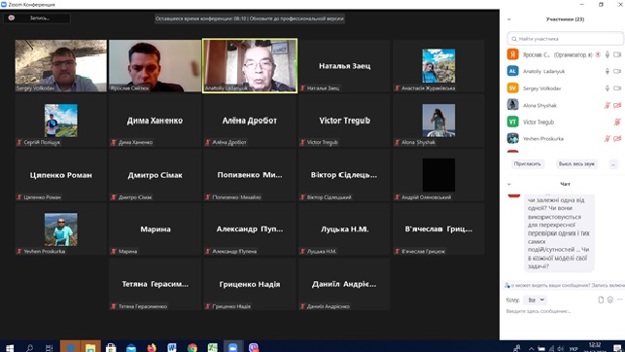Click the AL avatar for Anatoliy Ladanyuk

click(512, 71)
